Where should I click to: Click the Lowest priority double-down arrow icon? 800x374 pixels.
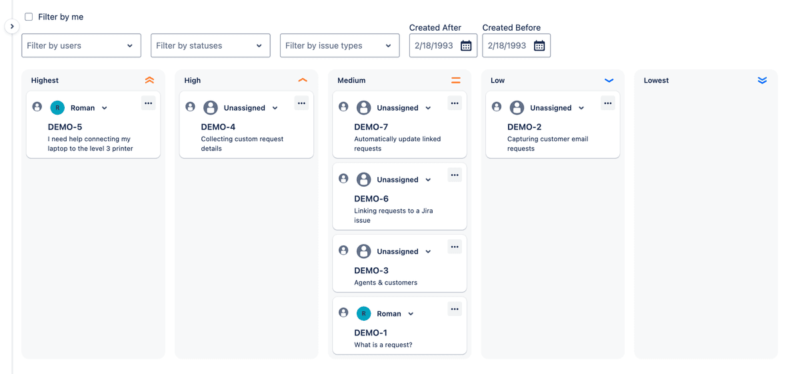tap(762, 80)
